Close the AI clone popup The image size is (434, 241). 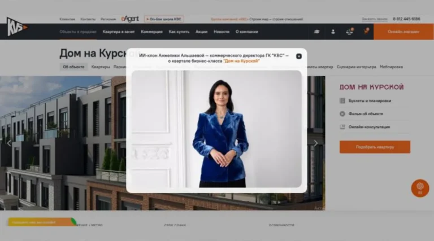tap(299, 56)
